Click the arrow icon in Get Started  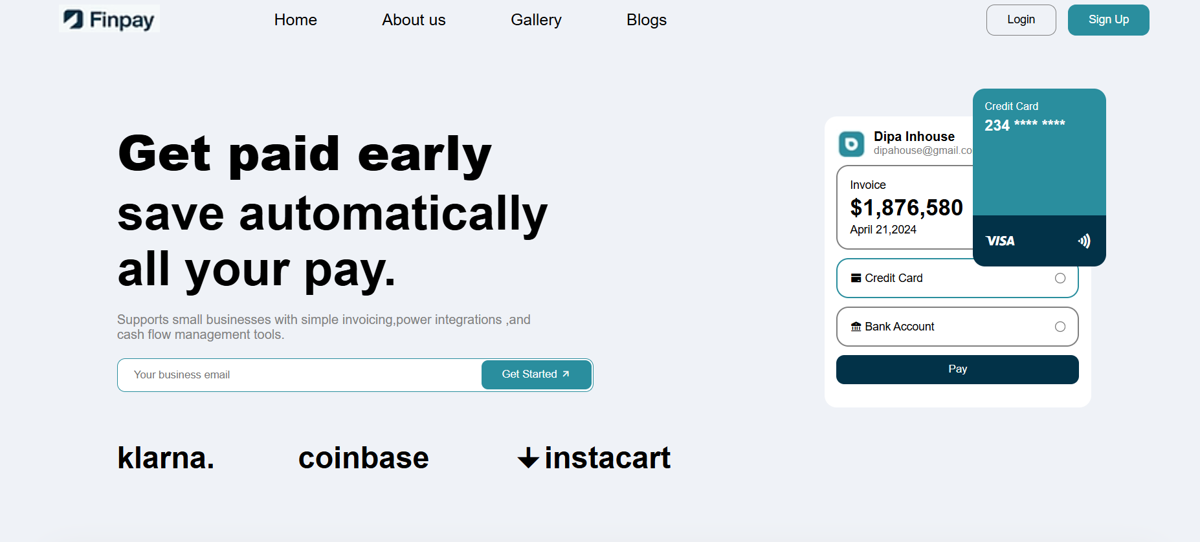566,374
